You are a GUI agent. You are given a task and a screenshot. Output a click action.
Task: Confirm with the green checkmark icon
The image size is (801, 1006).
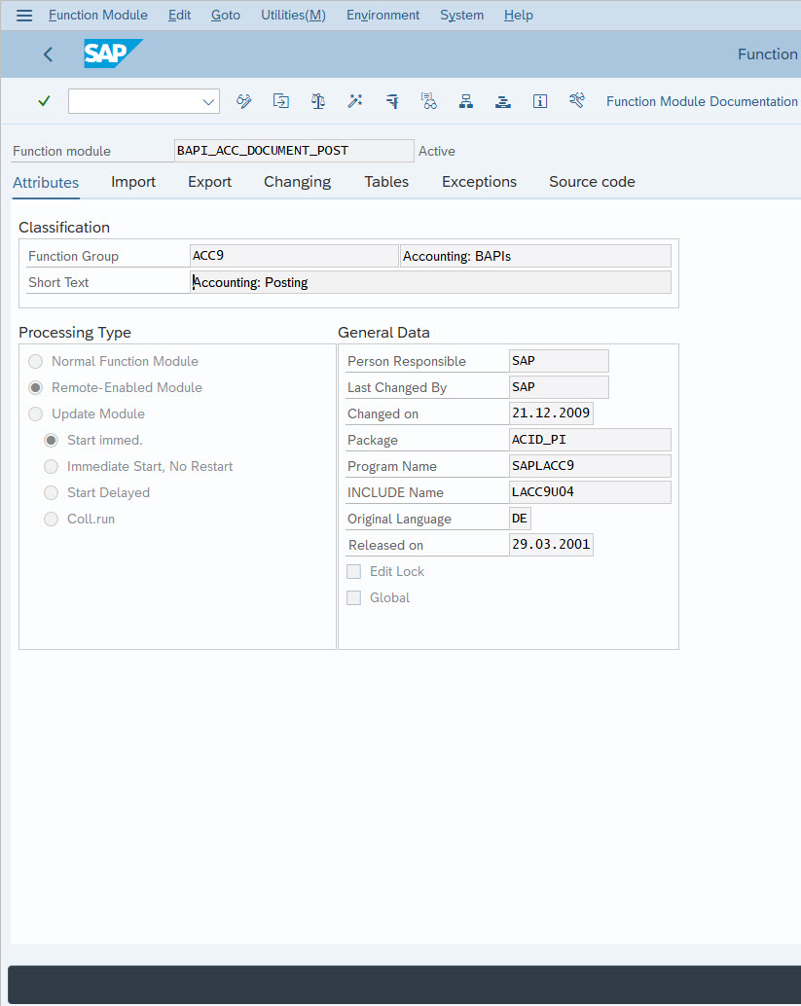tap(45, 101)
